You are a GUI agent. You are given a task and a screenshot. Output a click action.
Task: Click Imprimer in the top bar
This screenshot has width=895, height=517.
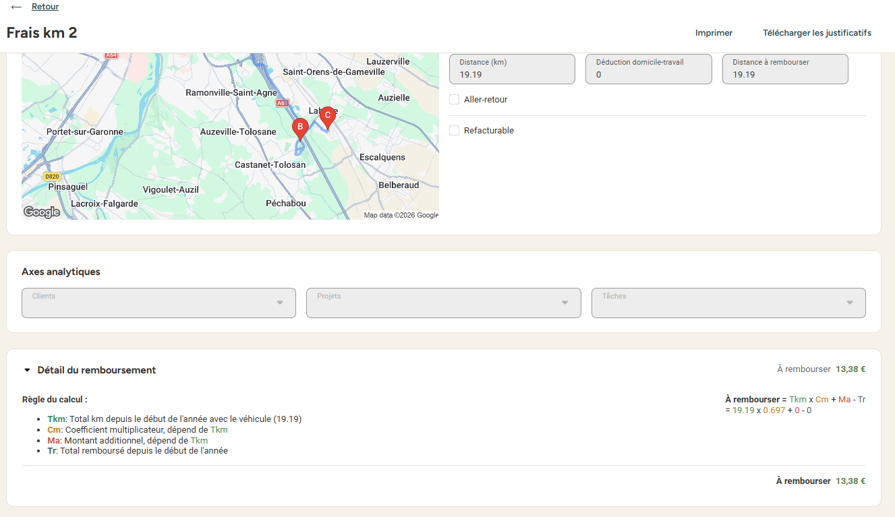tap(714, 33)
